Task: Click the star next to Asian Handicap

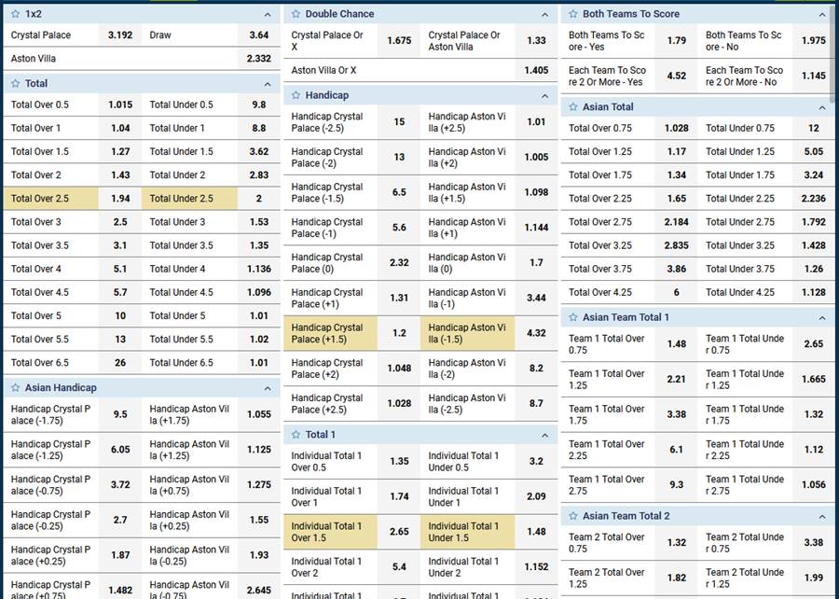Action: [15, 387]
